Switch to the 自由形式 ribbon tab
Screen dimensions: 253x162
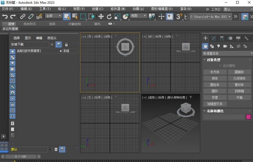[30, 24]
